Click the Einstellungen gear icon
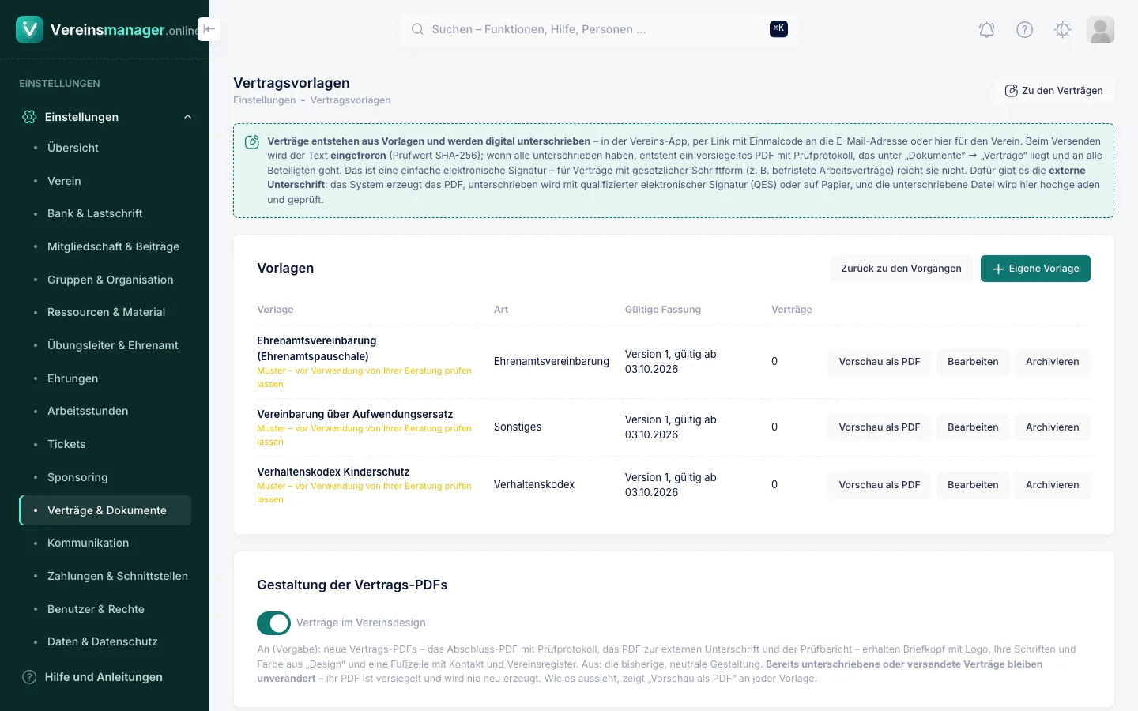 pos(29,117)
